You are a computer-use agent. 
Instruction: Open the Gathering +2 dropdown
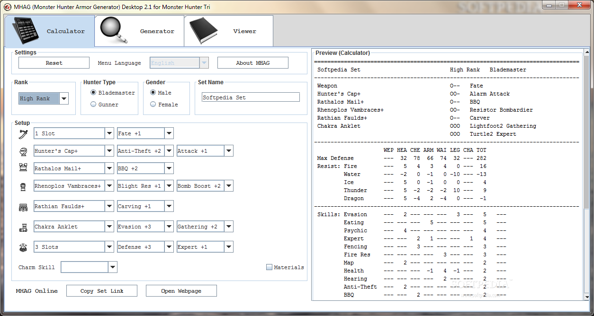pos(229,227)
